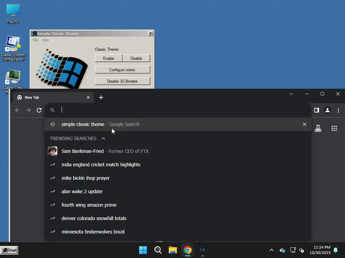Open Chrome three-dot menu
Image resolution: width=345 pixels, height=258 pixels.
338,110
